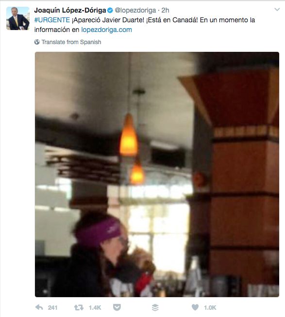Follow the lopezdoriga.com link

pyautogui.click(x=106, y=30)
